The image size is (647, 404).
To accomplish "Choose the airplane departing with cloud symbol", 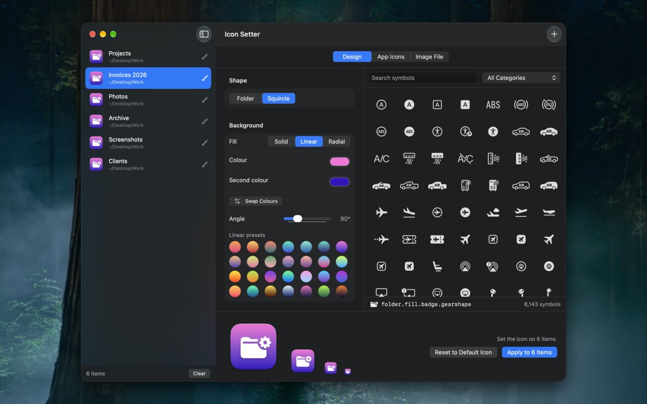I will 493,213.
